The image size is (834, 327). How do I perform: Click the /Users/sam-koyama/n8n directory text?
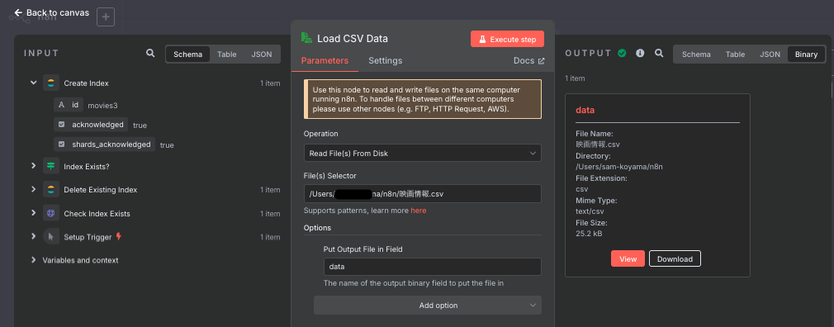(x=619, y=167)
